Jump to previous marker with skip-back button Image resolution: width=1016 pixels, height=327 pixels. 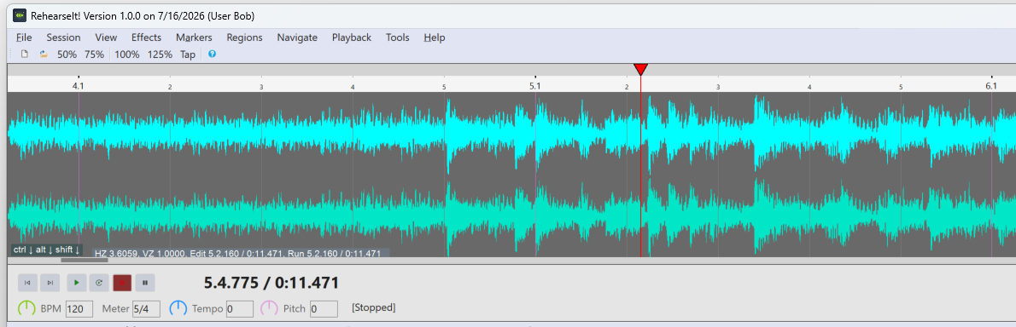(x=27, y=283)
